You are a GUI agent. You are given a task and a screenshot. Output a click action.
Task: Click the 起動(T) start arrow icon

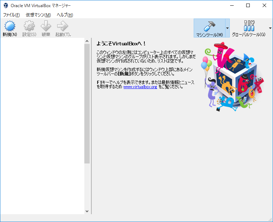click(x=63, y=28)
